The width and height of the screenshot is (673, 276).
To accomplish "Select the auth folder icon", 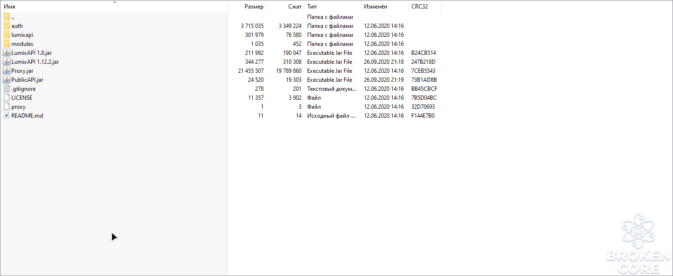I will click(7, 26).
